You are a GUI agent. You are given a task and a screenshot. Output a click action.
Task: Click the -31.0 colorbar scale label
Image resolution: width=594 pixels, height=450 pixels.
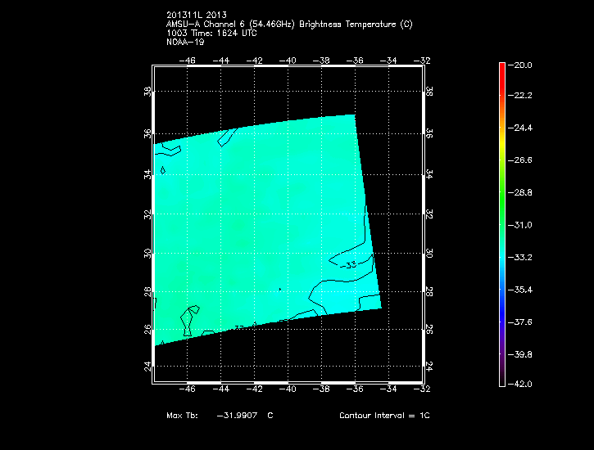pyautogui.click(x=523, y=225)
